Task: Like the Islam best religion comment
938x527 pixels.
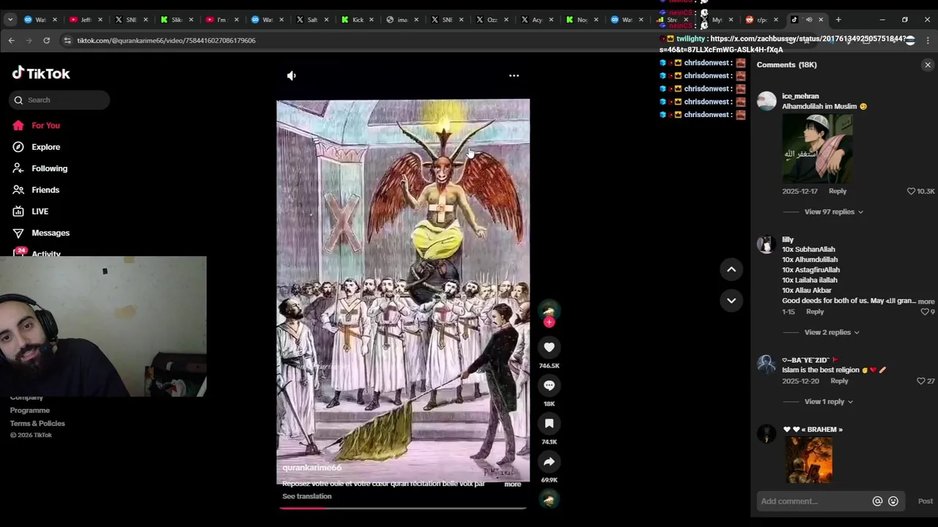Action: [921, 381]
